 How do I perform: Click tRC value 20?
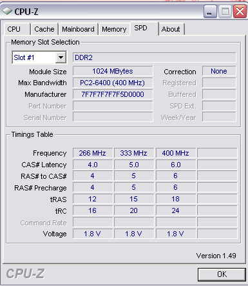pyautogui.click(x=134, y=210)
